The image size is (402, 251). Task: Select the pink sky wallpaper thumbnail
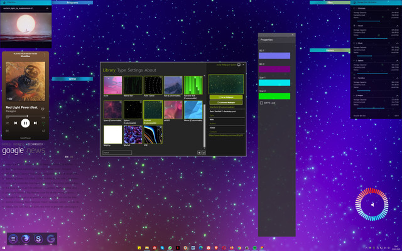[x=113, y=85]
